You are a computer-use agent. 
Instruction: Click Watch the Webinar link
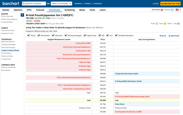click(95, 28)
